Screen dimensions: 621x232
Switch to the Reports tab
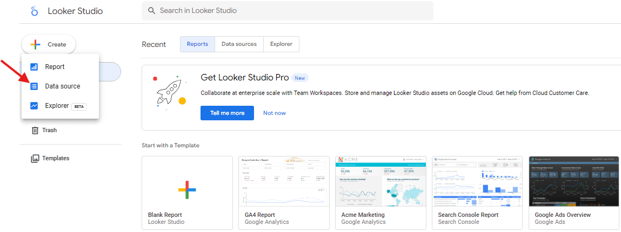[198, 44]
